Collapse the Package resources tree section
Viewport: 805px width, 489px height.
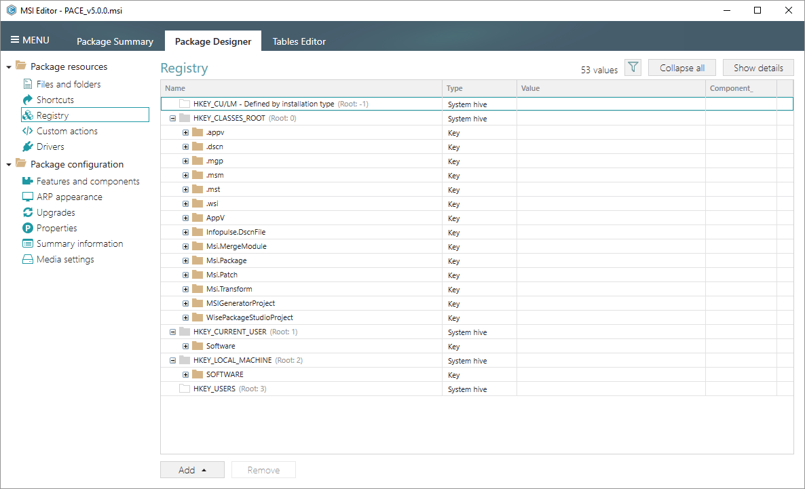click(x=9, y=67)
